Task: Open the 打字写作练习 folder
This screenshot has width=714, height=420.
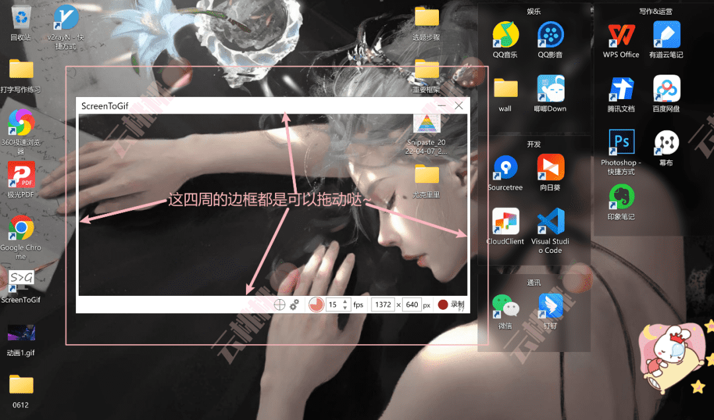Action: coord(21,69)
